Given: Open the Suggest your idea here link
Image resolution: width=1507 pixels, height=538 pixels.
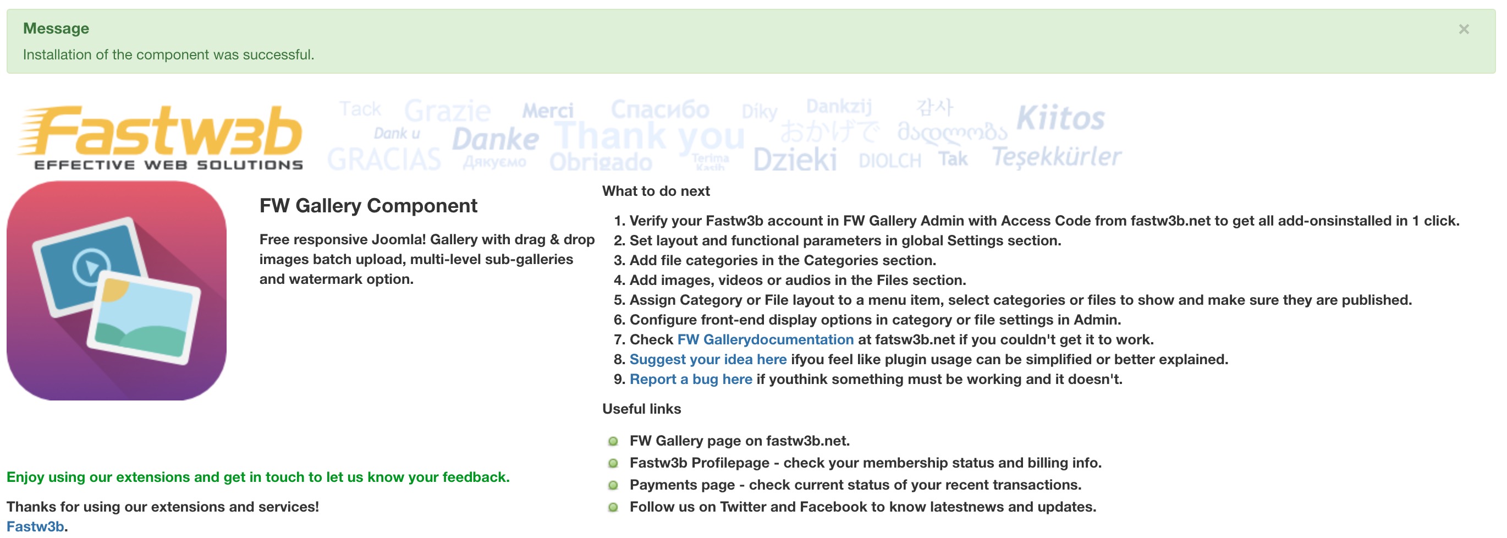Looking at the screenshot, I should [x=708, y=359].
